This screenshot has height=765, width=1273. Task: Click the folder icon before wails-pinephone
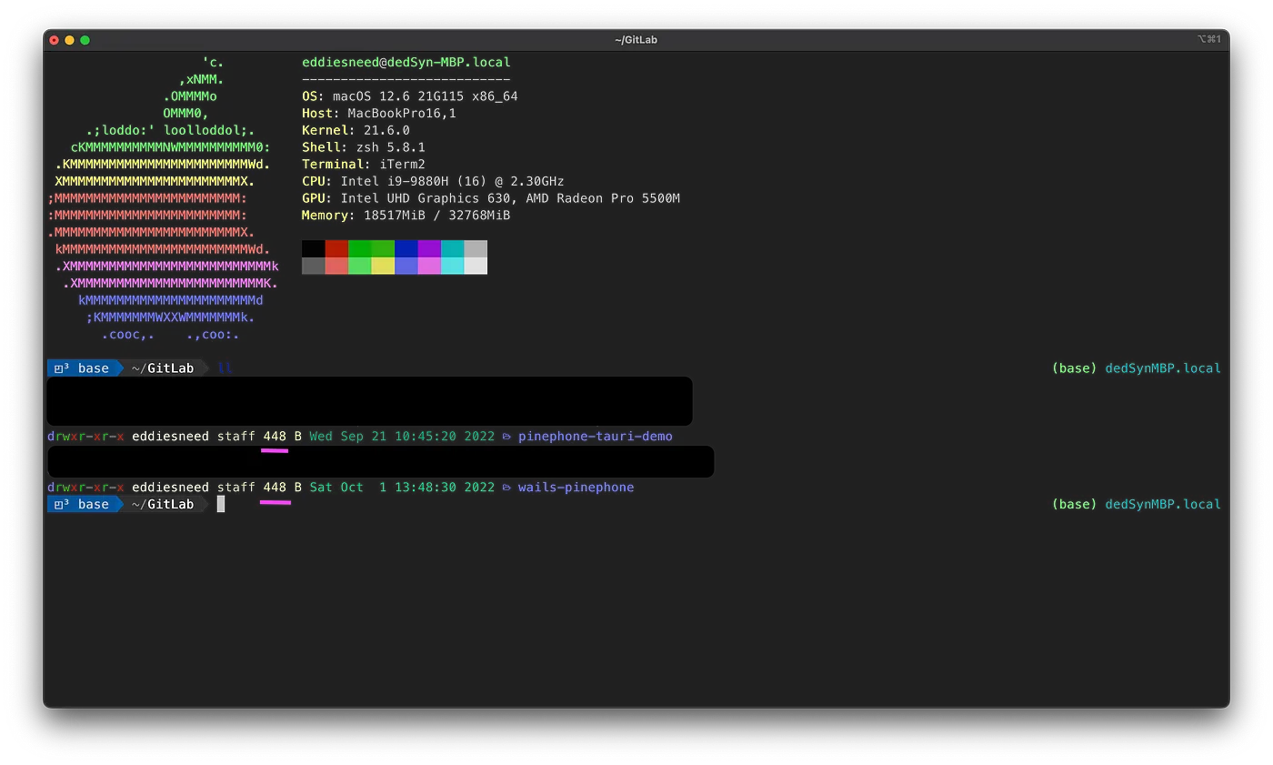[x=506, y=488]
